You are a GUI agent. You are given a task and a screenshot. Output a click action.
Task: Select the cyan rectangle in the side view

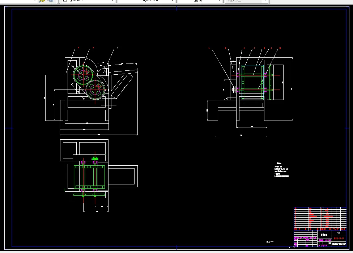click(252, 82)
